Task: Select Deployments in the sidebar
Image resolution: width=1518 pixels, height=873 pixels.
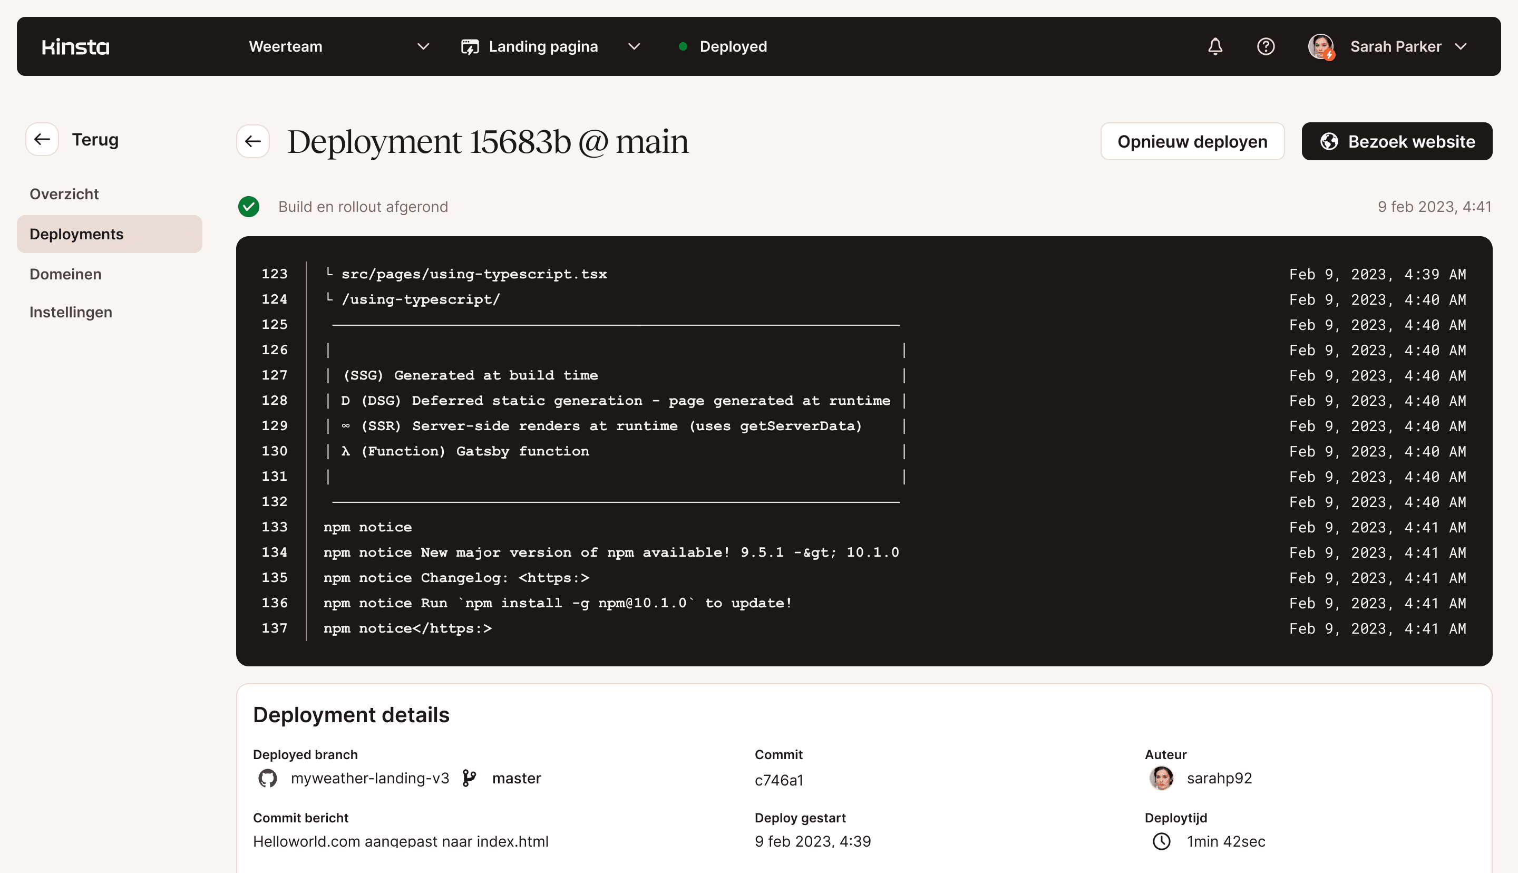Action: click(x=110, y=234)
